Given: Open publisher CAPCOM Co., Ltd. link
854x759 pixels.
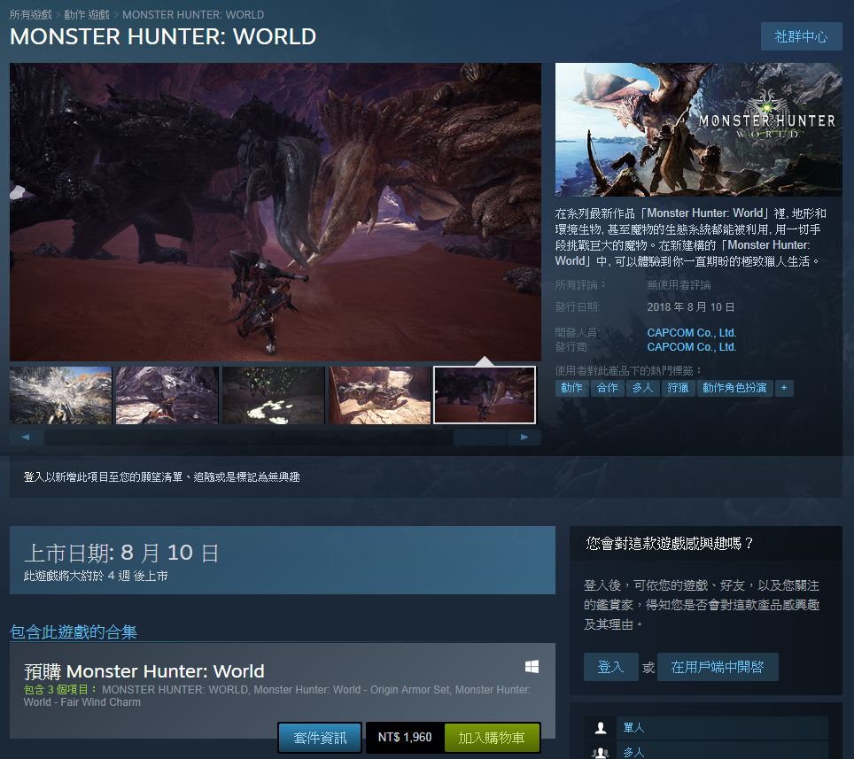Looking at the screenshot, I should point(691,347).
